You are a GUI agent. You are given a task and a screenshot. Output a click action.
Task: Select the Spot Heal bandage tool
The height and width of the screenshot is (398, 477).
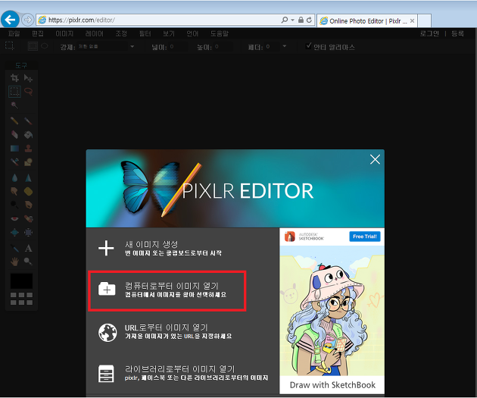28,218
